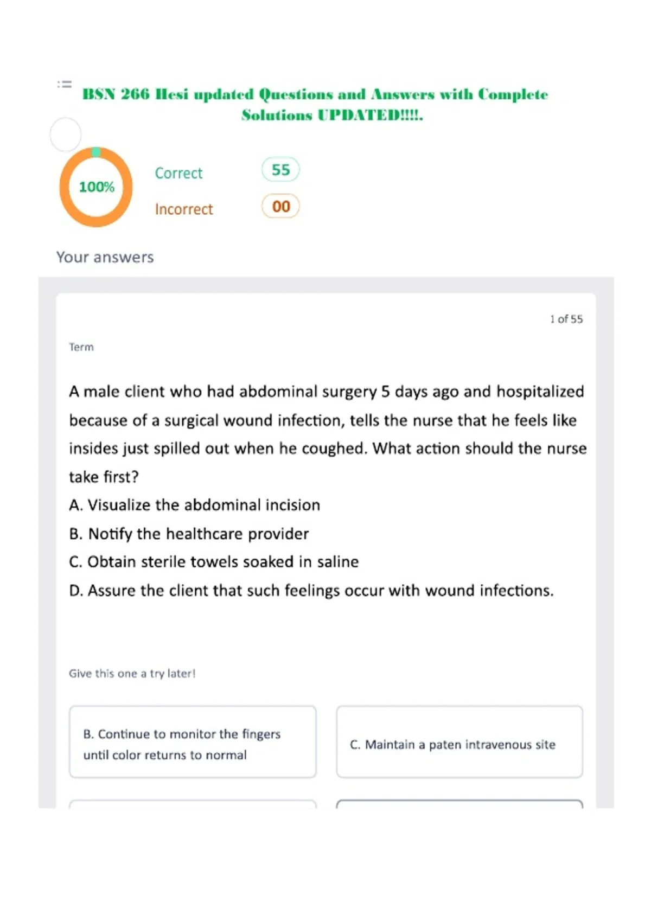Select the partially visible bottom-left answer card
Image resolution: width=651 pixels, height=922 pixels.
193,804
